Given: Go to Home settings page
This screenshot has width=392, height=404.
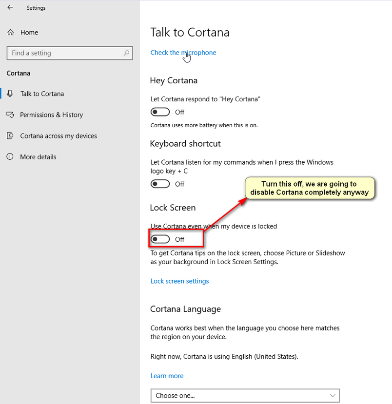Looking at the screenshot, I should [29, 33].
